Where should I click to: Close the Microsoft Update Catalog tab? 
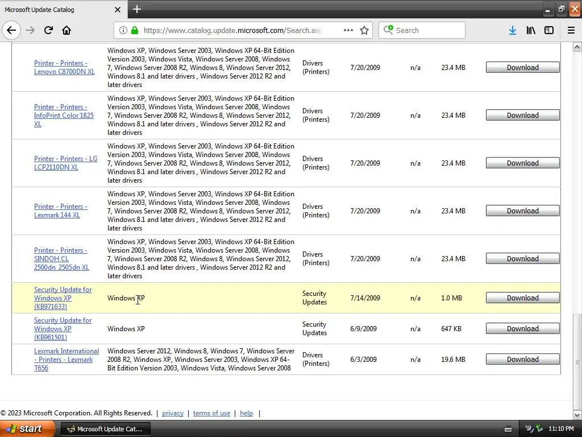coord(117,10)
